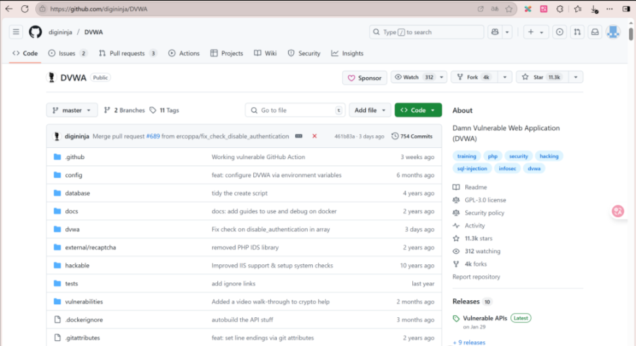Open the 11 Tags link
The image size is (636, 346).
click(x=164, y=111)
